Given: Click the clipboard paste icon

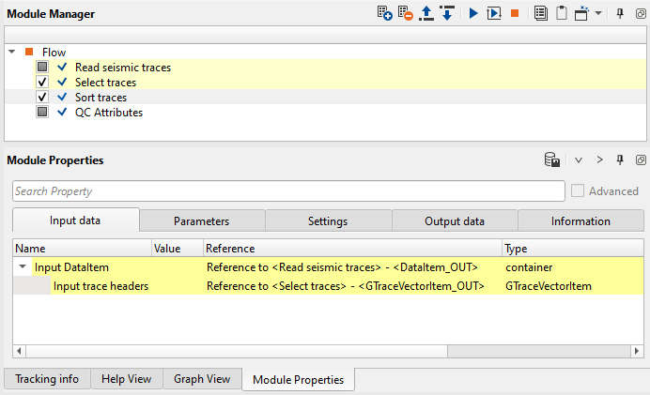Looking at the screenshot, I should click(x=561, y=14).
